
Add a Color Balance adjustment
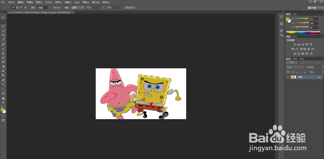297,49
